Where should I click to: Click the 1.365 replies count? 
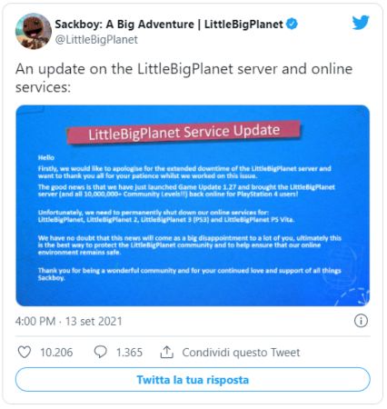[129, 353]
